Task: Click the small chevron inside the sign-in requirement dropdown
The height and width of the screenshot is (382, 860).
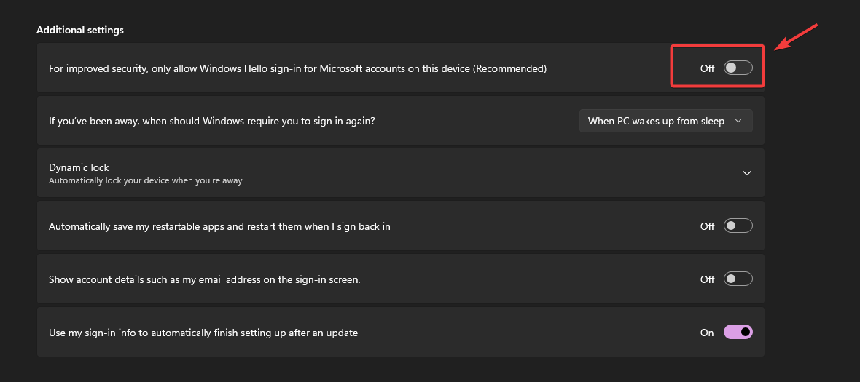Action: [739, 121]
